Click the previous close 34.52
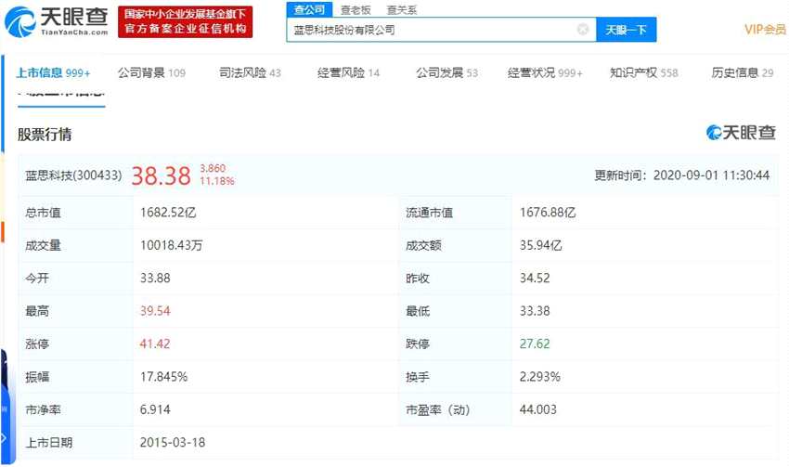Viewport: 789px width, 467px height. [x=535, y=278]
